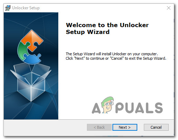
Task: Click the gray letter "A" of the watermark
Action: (x=96, y=108)
